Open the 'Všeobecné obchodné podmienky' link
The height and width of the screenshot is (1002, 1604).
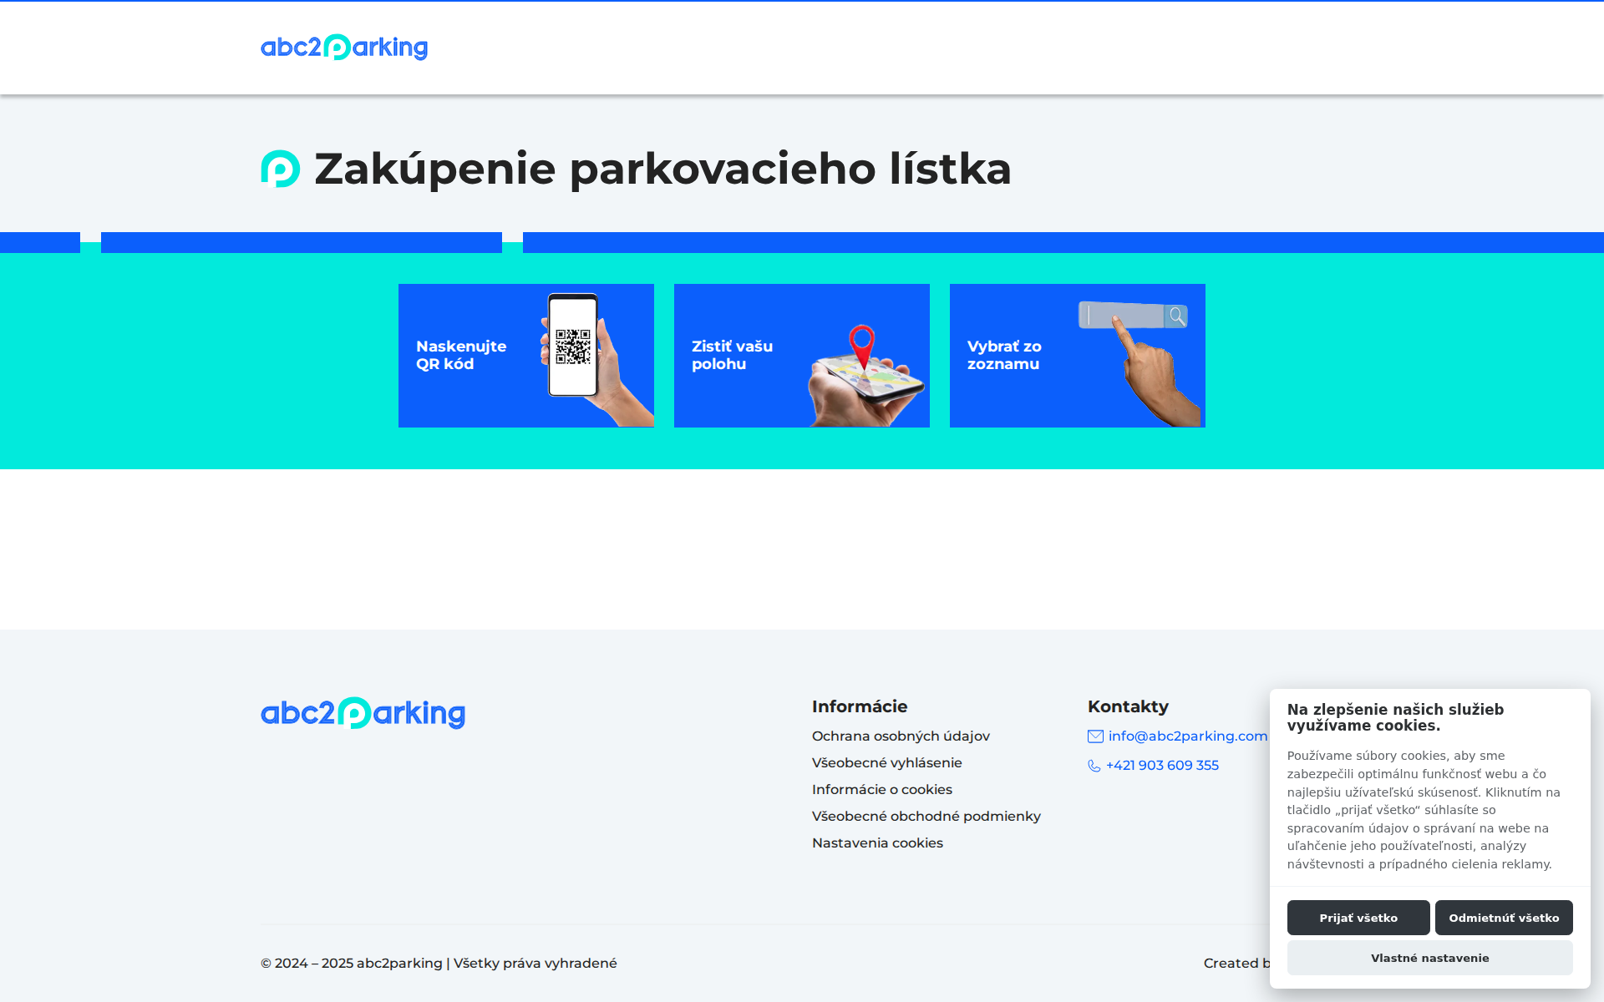[926, 816]
